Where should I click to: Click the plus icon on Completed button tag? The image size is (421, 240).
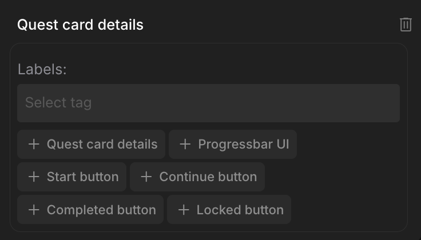[34, 210]
